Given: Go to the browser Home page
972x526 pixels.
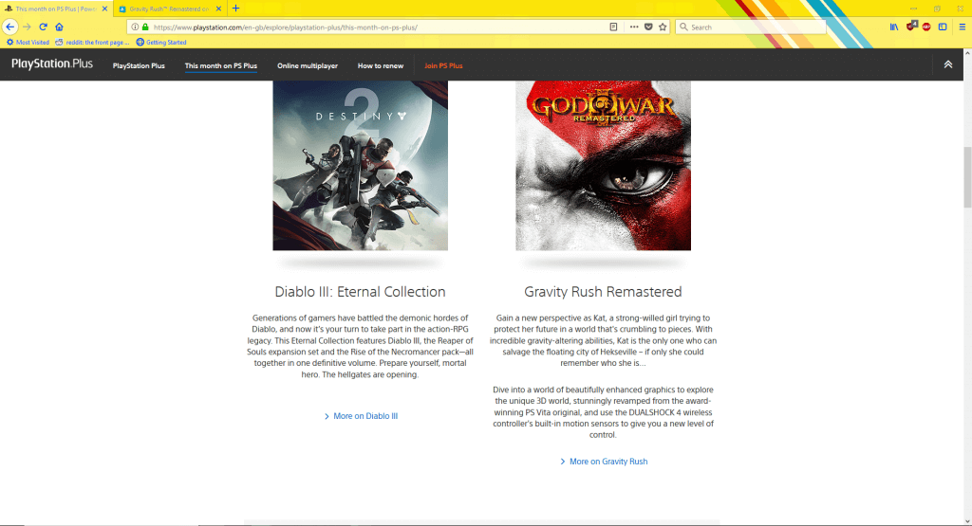Looking at the screenshot, I should coord(59,27).
